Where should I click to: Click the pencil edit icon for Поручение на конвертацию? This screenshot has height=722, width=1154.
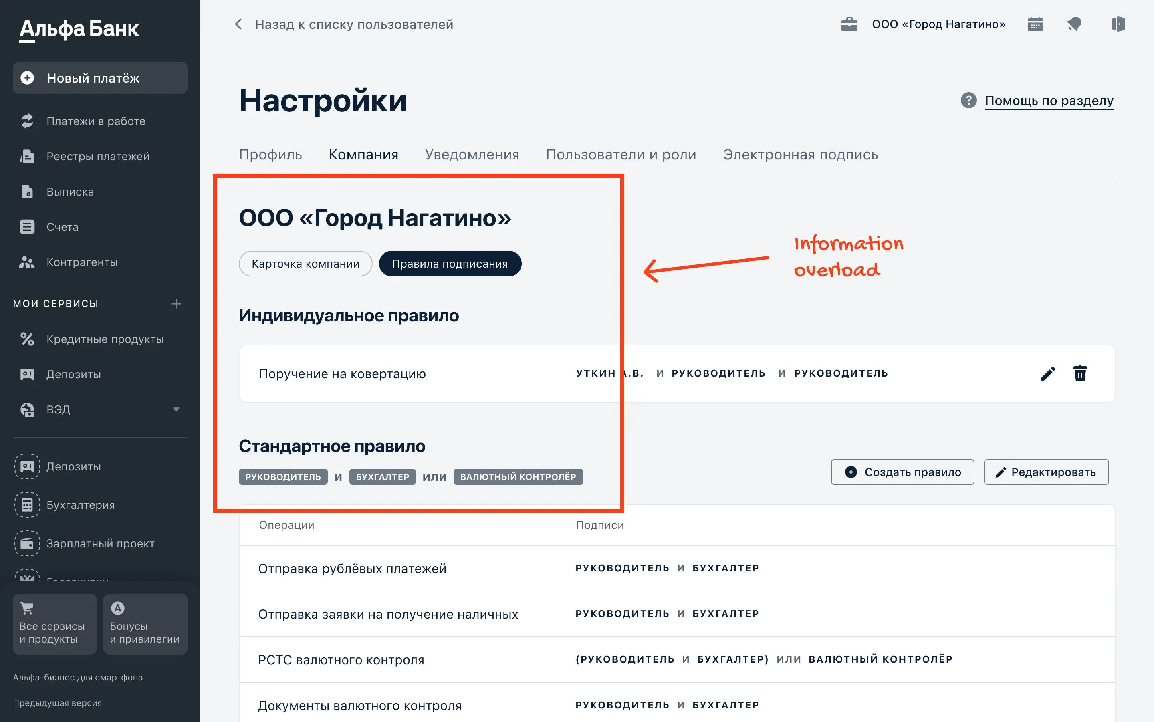(x=1047, y=373)
